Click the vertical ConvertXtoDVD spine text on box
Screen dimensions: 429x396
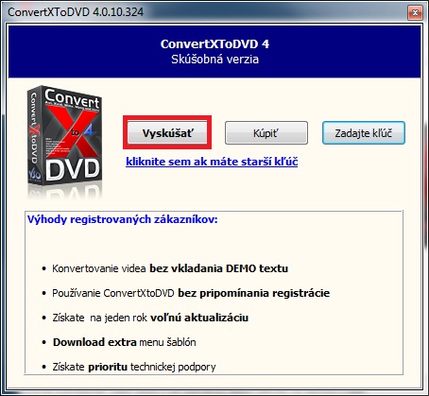coord(33,128)
